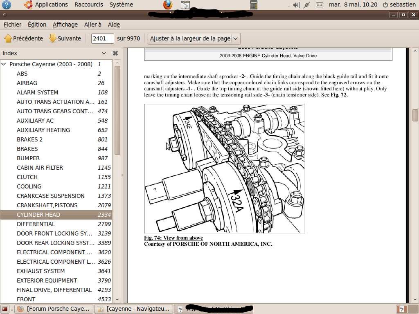Select ALARM SYSTEM index entry
The height and width of the screenshot is (314, 419).
[x=56, y=92]
